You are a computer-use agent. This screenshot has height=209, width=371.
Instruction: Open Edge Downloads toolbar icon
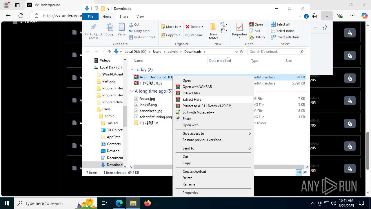coord(327,16)
